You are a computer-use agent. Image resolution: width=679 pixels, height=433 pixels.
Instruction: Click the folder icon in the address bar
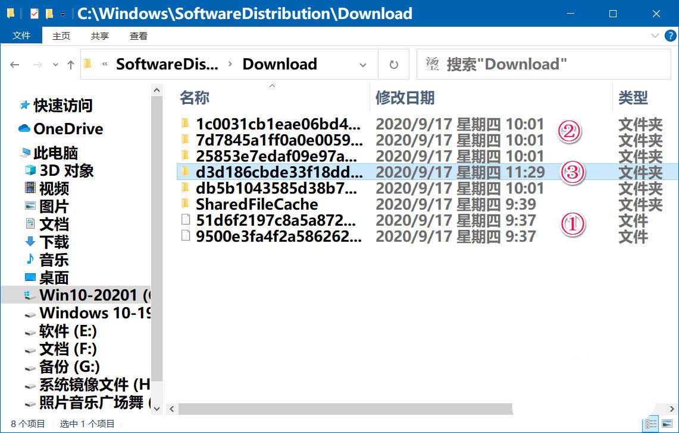click(88, 64)
